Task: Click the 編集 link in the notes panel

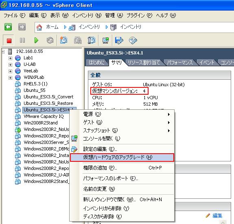Action: click(x=217, y=215)
